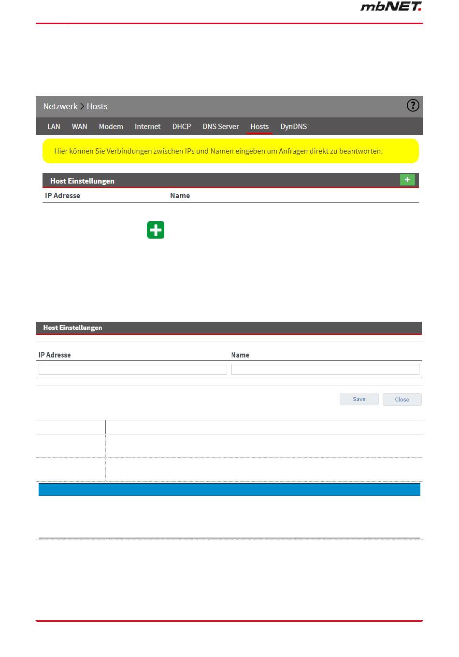Image resolution: width=459 pixels, height=657 pixels.
Task: Click the help question mark icon
Action: (413, 105)
